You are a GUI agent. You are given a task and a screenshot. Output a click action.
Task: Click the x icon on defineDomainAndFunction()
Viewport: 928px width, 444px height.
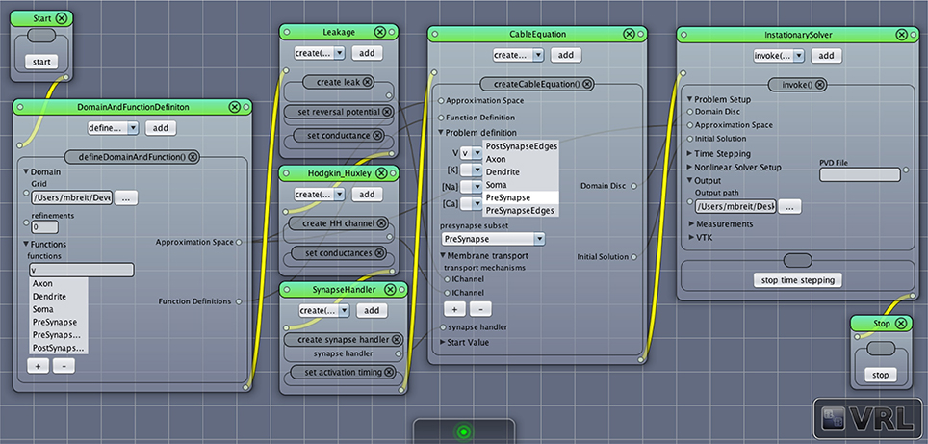[x=192, y=157]
